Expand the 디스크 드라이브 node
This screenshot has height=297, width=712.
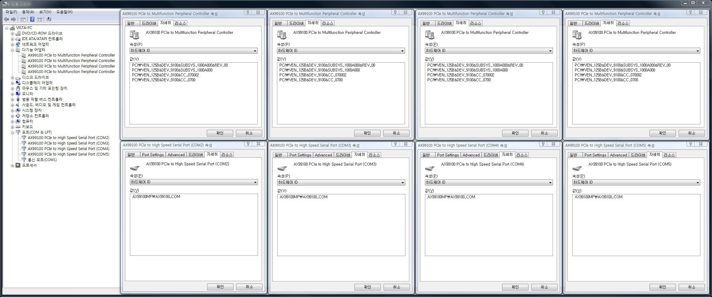pyautogui.click(x=12, y=77)
